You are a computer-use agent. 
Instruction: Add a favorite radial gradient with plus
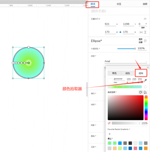pos(110,134)
